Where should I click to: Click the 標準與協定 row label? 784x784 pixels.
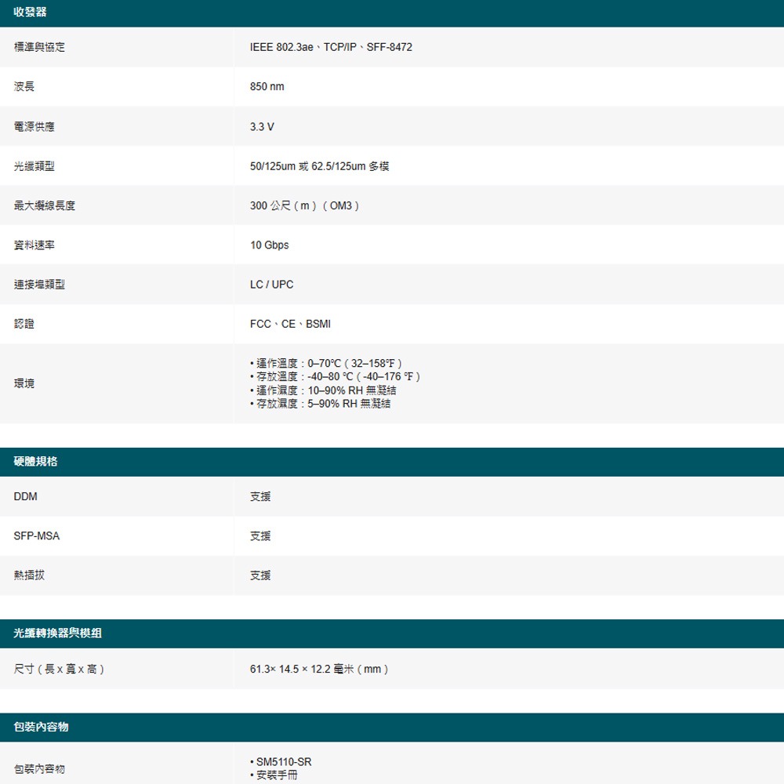pos(34,47)
